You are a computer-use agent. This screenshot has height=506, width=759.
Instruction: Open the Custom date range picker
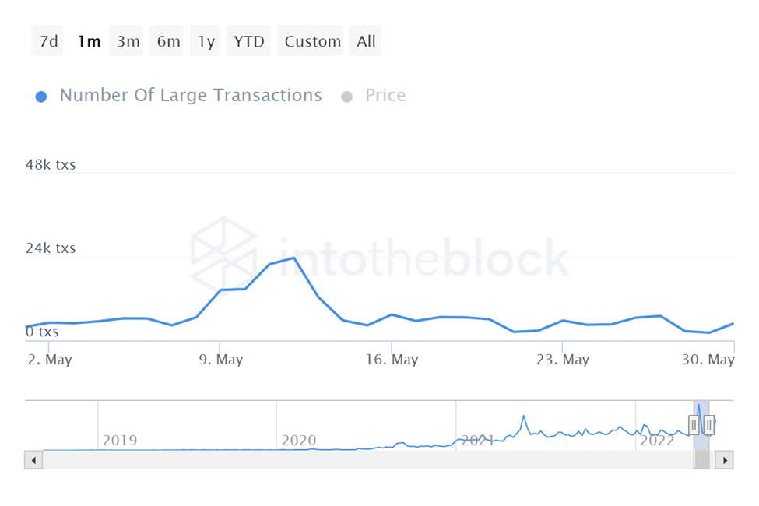point(312,41)
